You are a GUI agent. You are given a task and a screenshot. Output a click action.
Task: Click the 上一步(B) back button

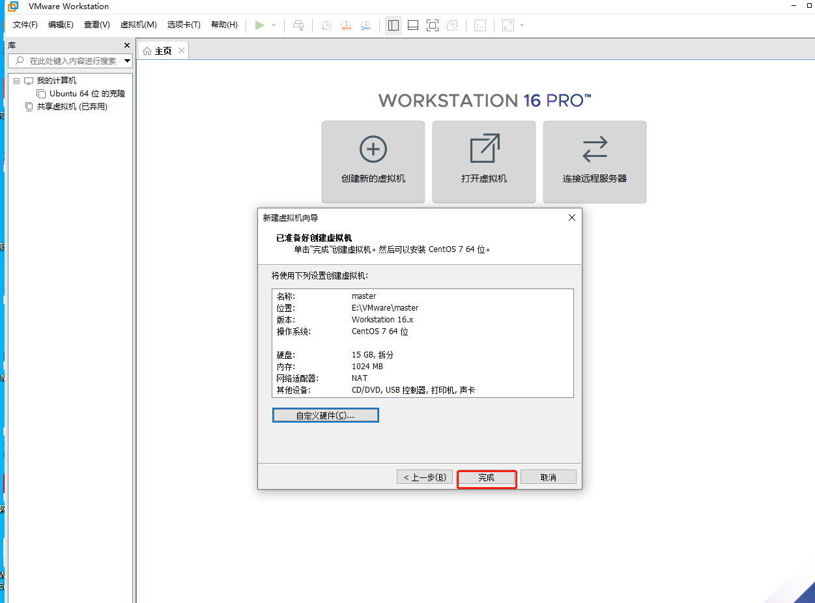(425, 477)
